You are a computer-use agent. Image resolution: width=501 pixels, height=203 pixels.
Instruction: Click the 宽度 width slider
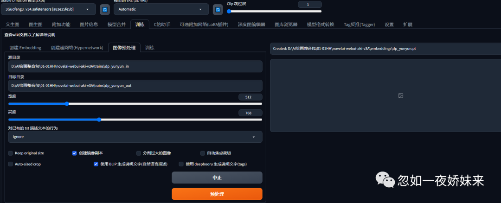135,104
